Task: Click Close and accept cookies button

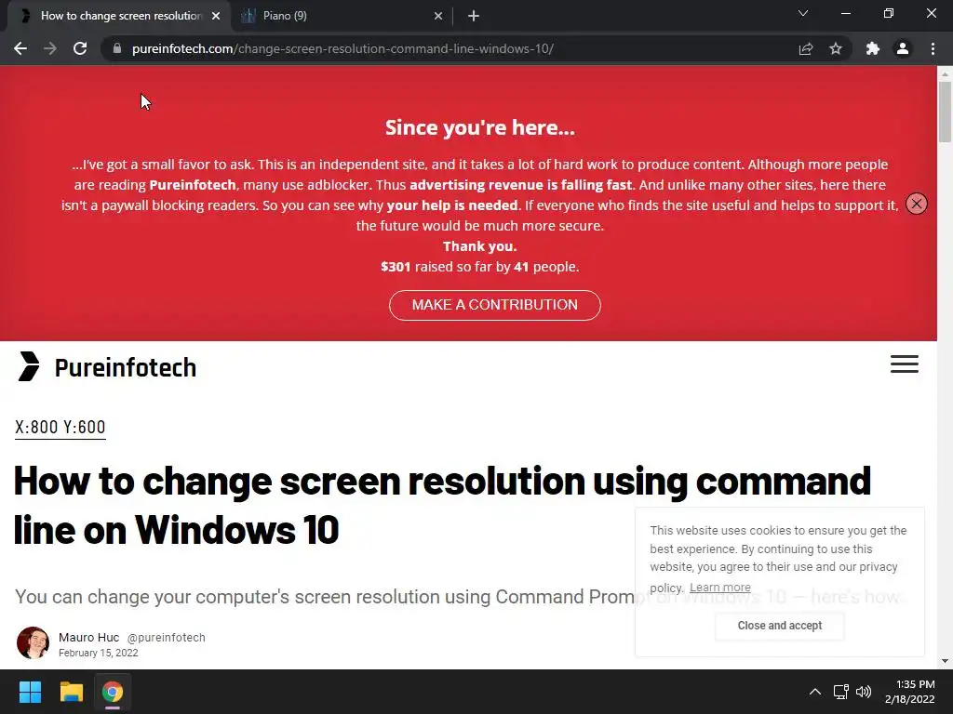Action: point(780,626)
